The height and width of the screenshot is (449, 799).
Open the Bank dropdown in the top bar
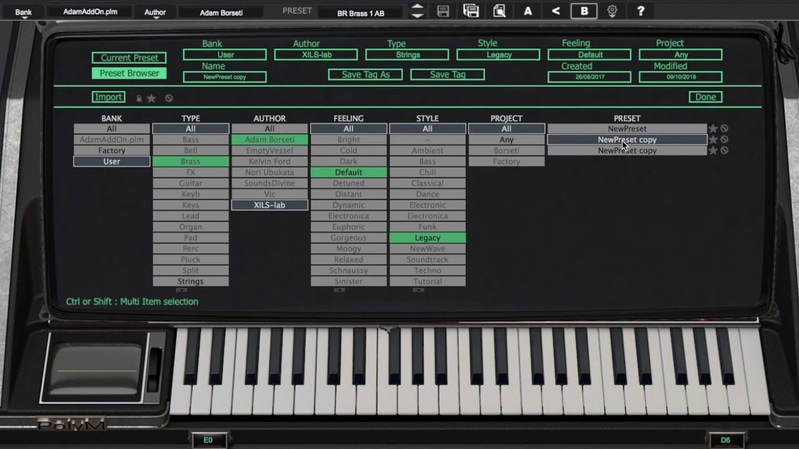(x=24, y=12)
